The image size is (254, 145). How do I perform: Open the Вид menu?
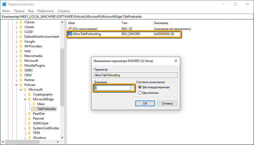coord(31,11)
